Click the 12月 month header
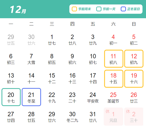This screenshot has height=129, width=146. (x=18, y=9)
